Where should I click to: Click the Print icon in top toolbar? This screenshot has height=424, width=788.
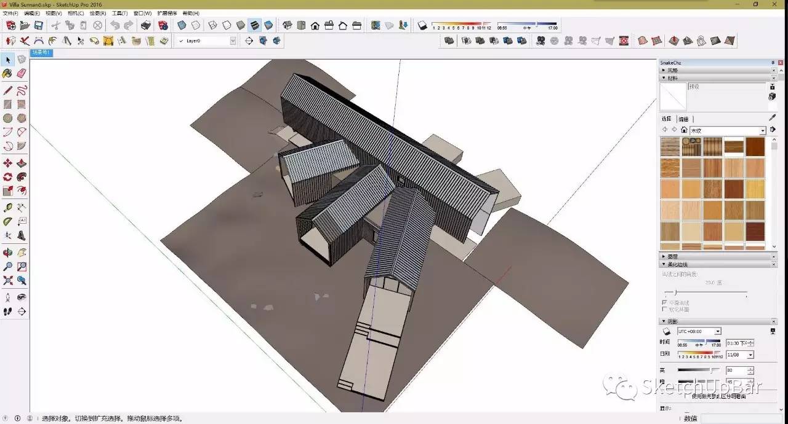[x=146, y=26]
